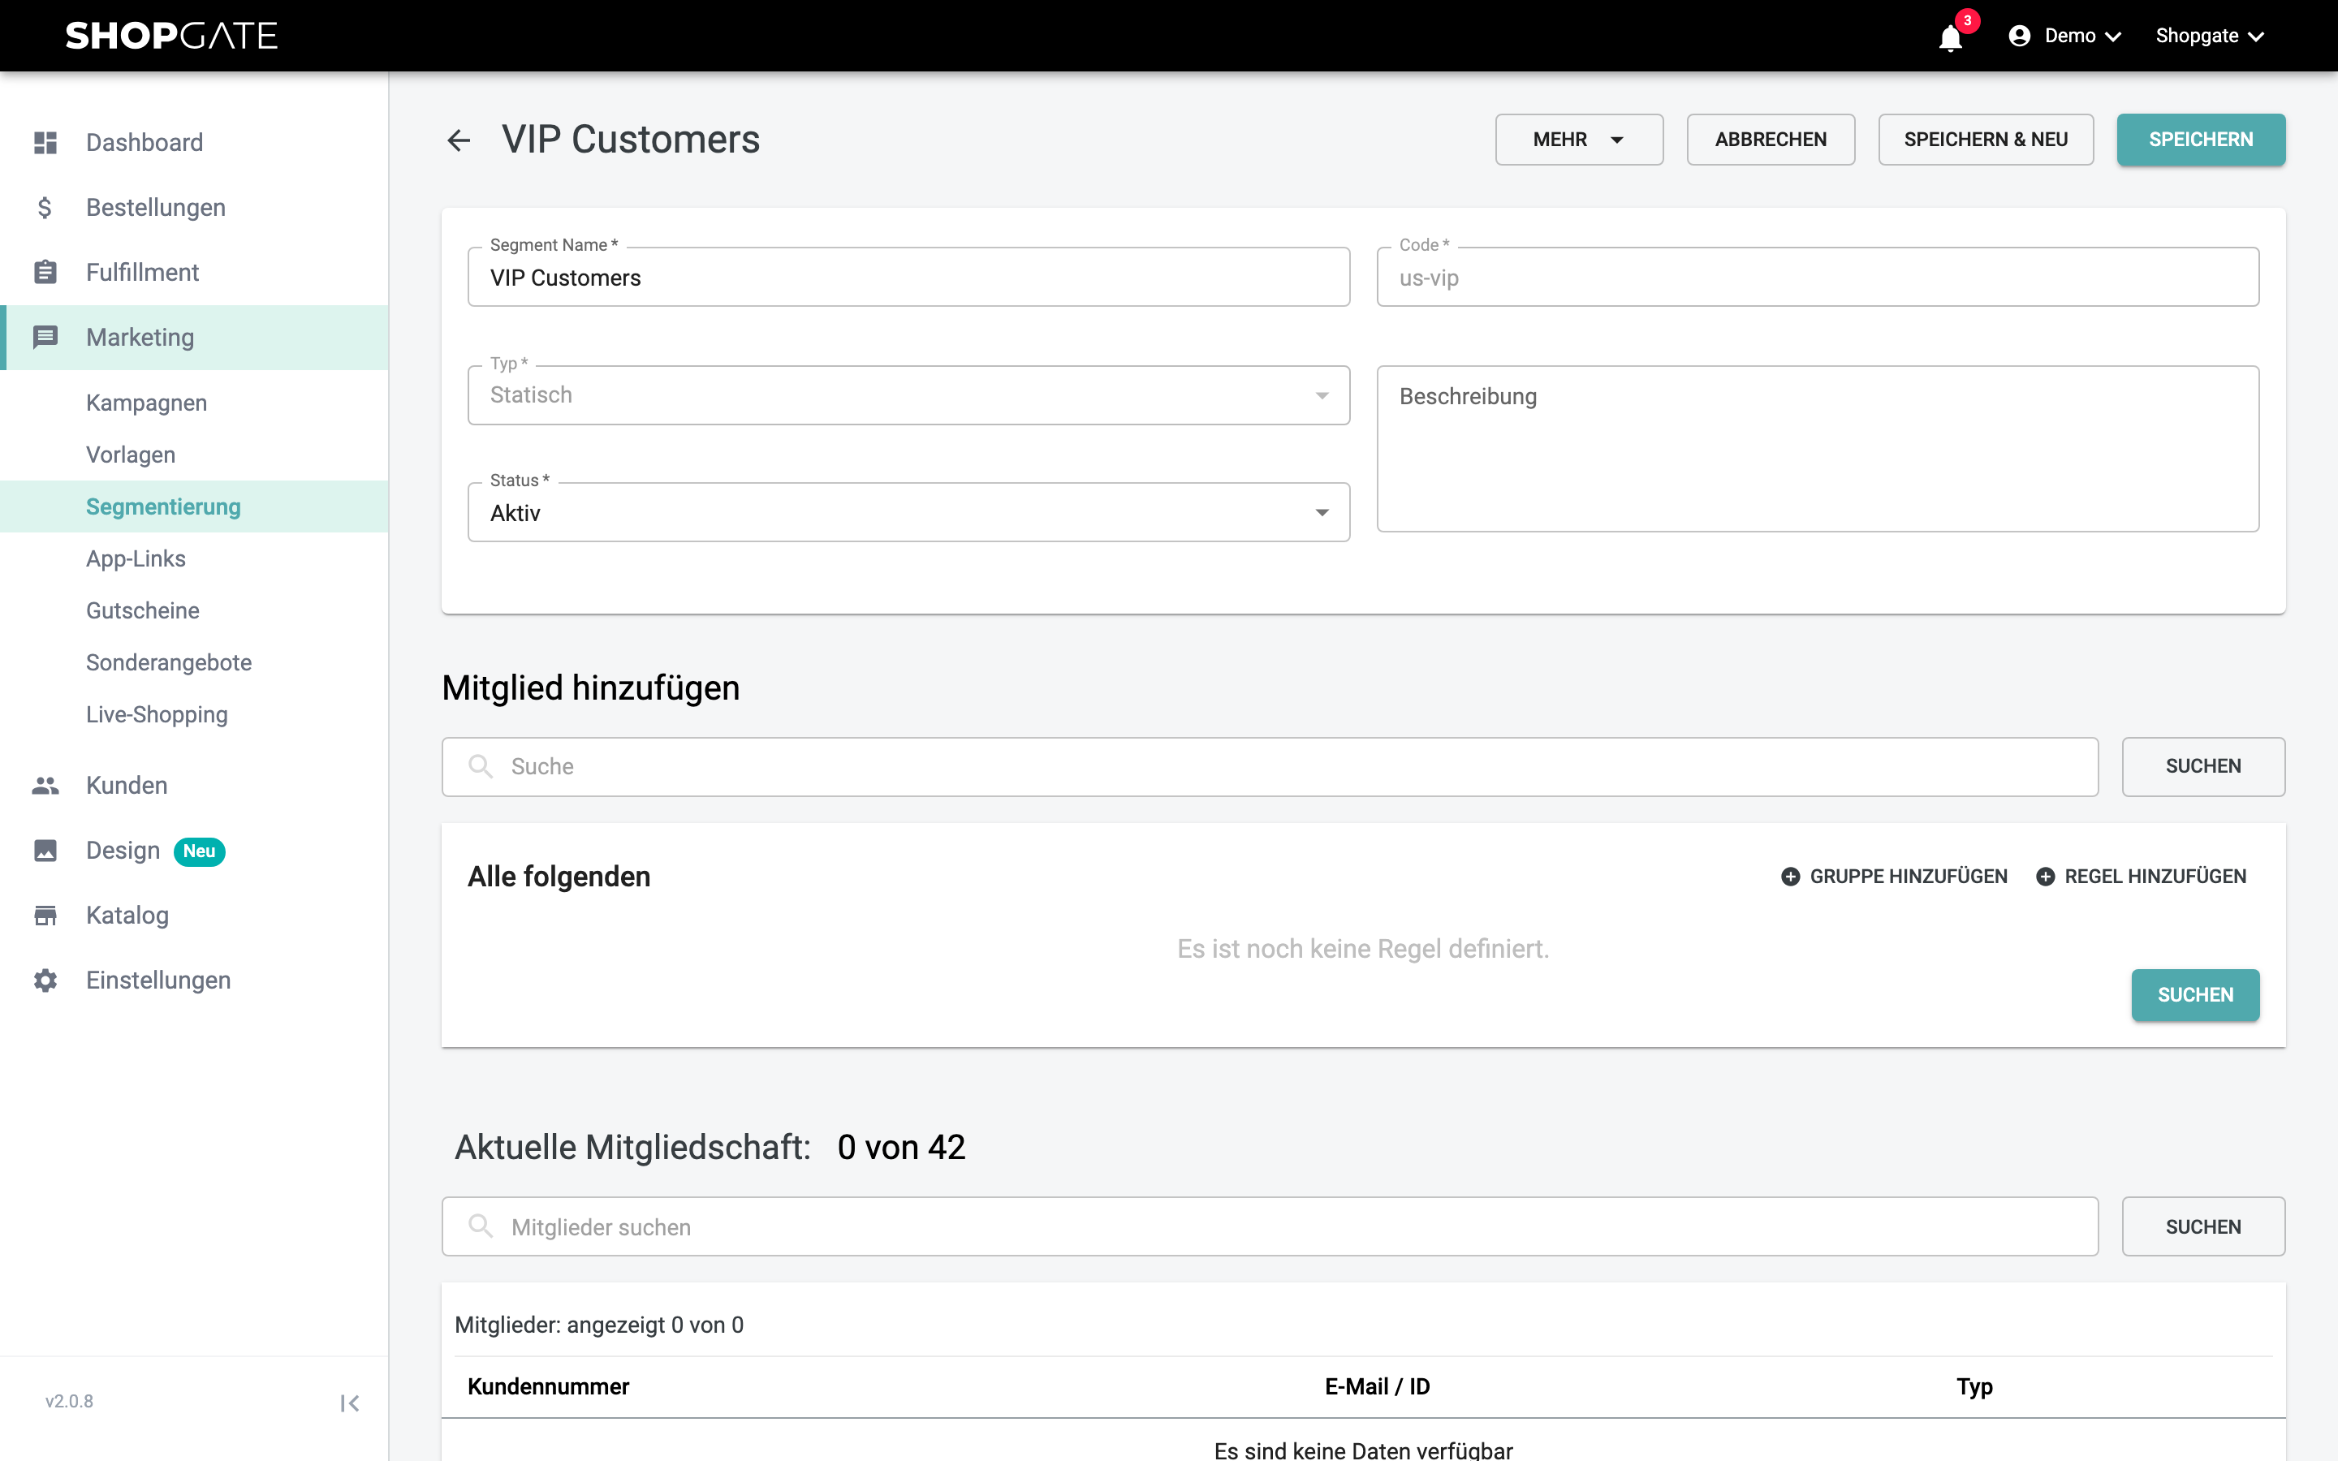Image resolution: width=2338 pixels, height=1461 pixels.
Task: Click the magnifier icon in Mitglieder suchen
Action: [x=480, y=1226]
